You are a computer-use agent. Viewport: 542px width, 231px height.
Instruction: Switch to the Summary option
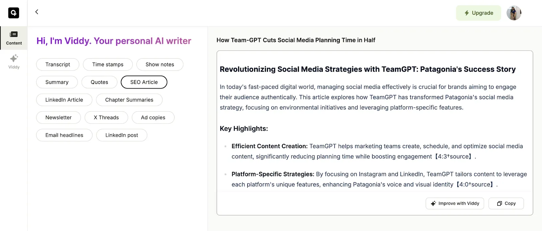pos(57,82)
